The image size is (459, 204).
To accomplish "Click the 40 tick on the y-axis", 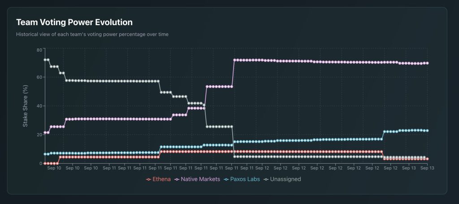I will click(x=39, y=106).
